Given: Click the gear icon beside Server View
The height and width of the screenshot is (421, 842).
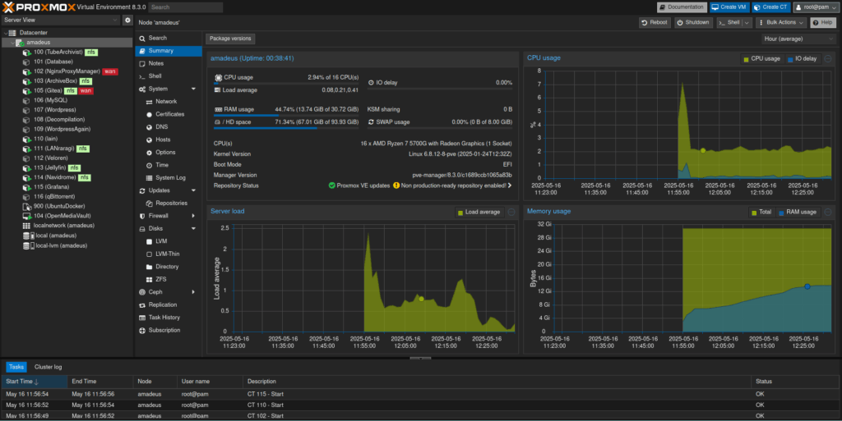Looking at the screenshot, I should pos(127,19).
